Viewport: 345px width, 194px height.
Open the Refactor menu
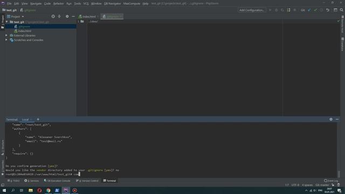click(58, 4)
